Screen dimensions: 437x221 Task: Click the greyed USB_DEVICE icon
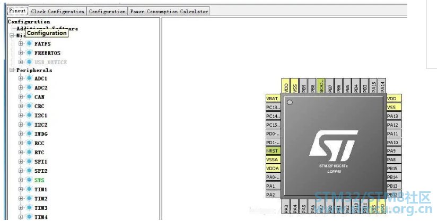tap(29, 62)
